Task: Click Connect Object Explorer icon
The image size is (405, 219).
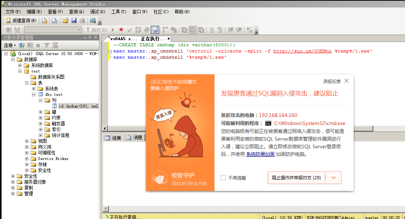Action: click(21, 46)
